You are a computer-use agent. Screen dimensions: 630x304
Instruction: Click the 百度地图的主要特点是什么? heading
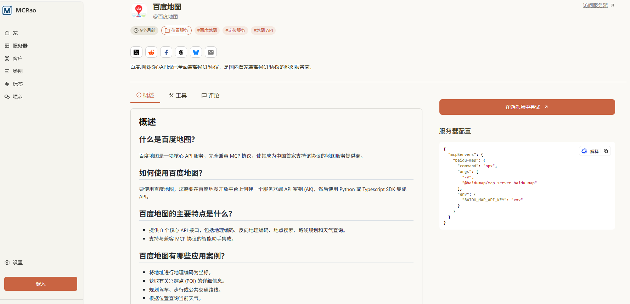coord(186,214)
